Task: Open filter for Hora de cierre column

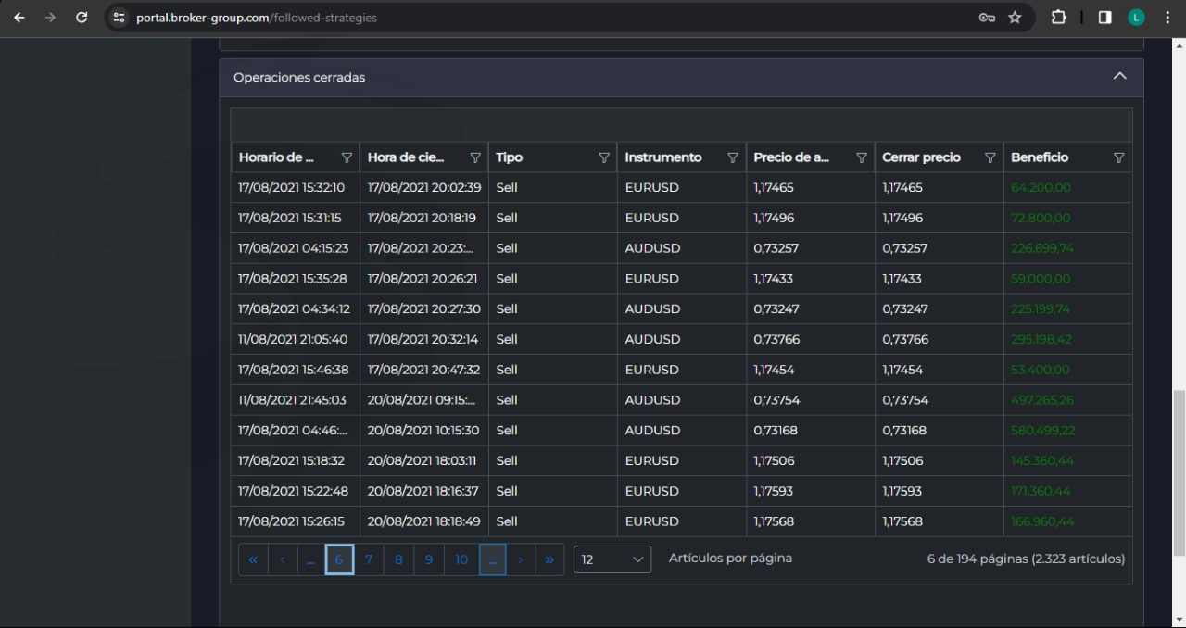Action: pos(475,157)
